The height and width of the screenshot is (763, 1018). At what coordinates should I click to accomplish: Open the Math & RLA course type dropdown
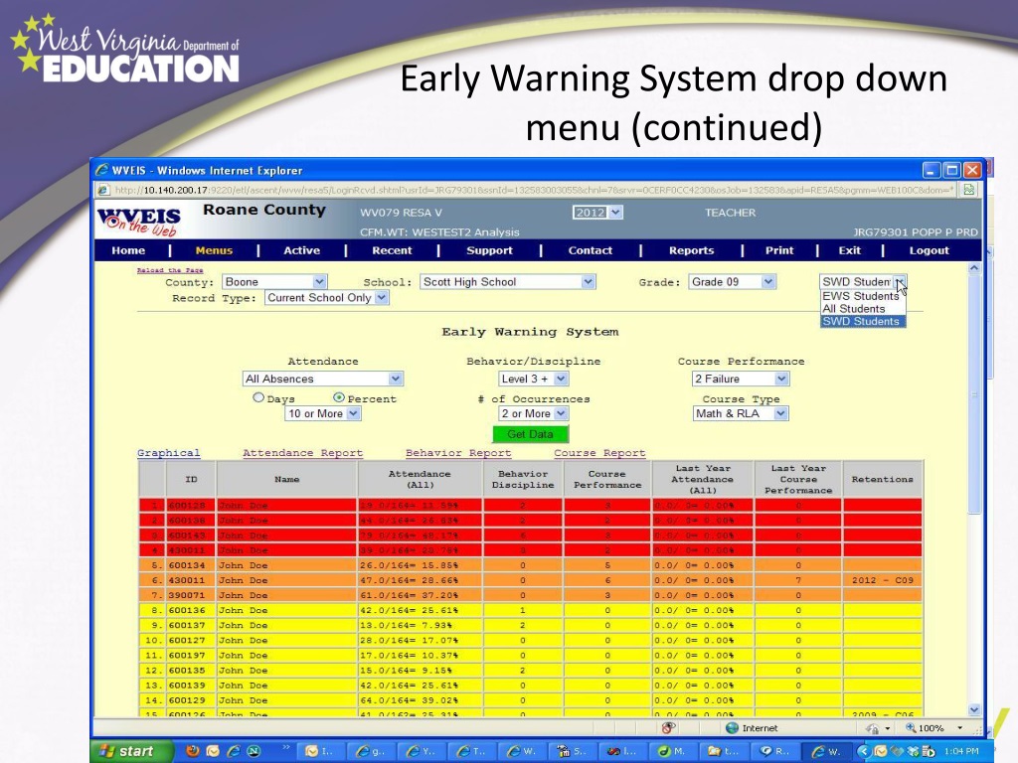741,413
